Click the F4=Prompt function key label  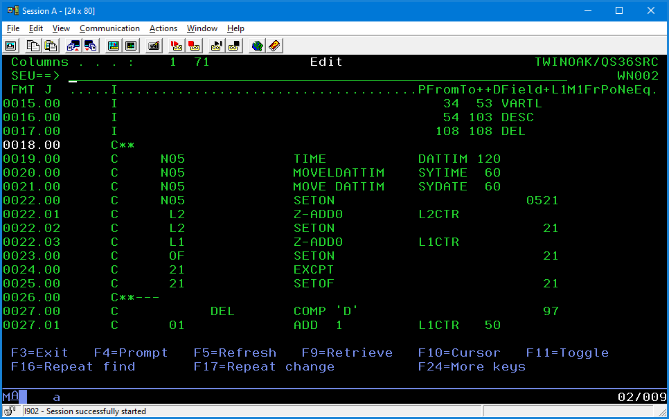tap(131, 353)
